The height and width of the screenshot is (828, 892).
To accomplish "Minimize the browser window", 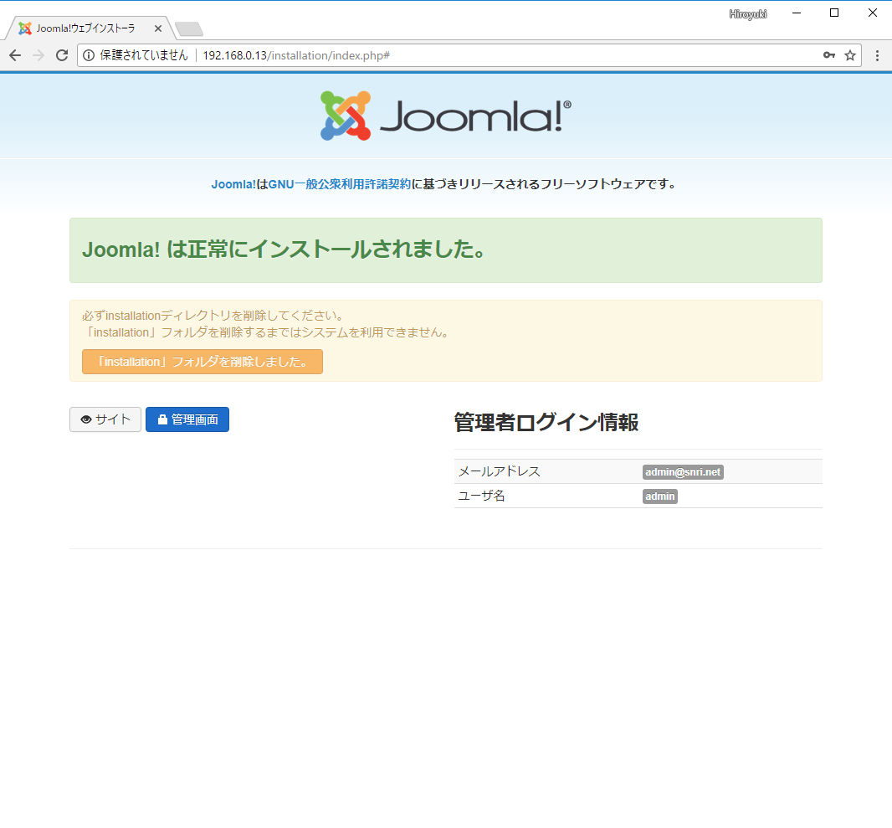I will [x=797, y=13].
